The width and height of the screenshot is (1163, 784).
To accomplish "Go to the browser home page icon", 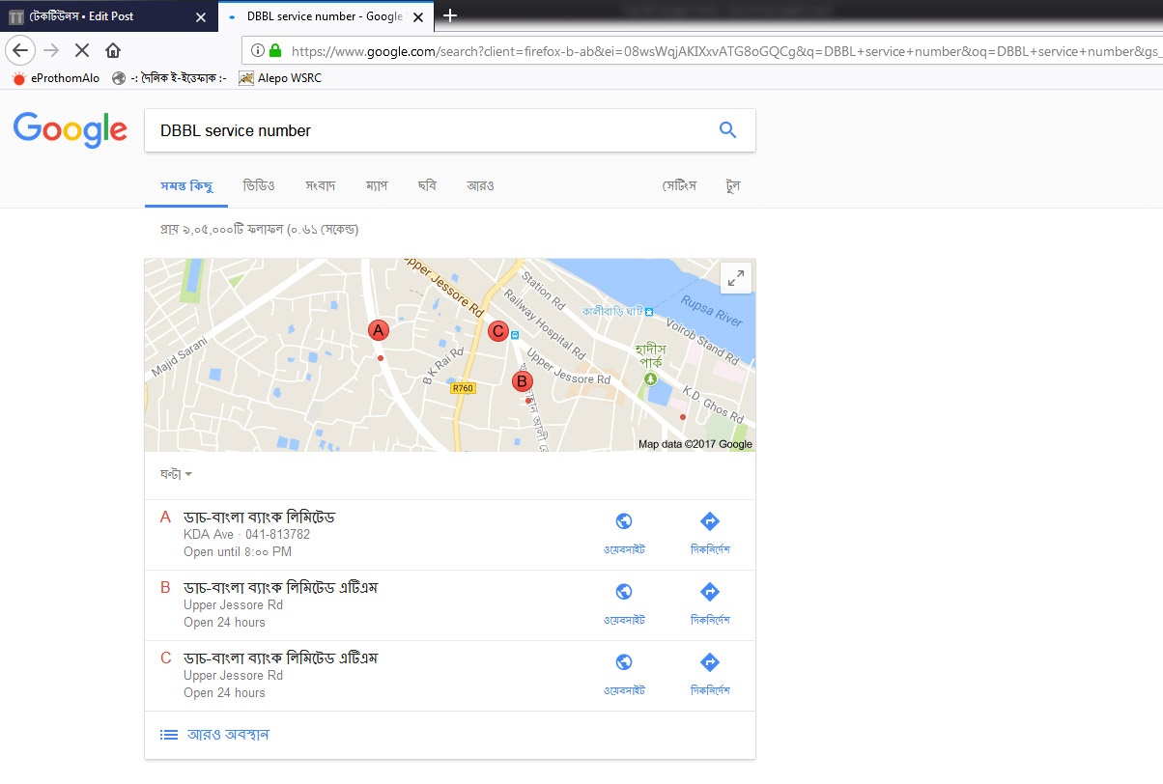I will [113, 50].
